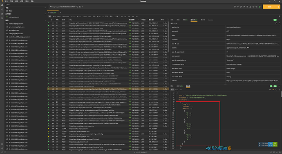282x154 pixels.
Task: Filter traffic list by Websocket
Action: click(x=66, y=16)
